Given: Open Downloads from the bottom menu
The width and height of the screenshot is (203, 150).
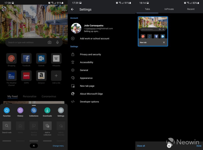Looking at the screenshot, I should (47, 110).
